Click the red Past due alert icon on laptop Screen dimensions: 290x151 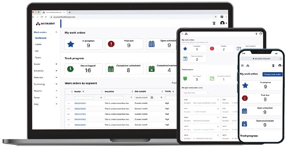pos(112,44)
